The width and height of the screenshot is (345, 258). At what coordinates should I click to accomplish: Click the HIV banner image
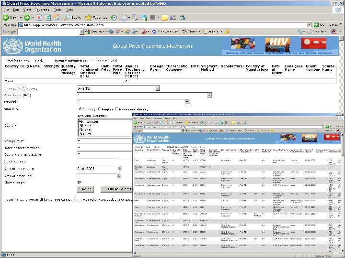(x=277, y=45)
